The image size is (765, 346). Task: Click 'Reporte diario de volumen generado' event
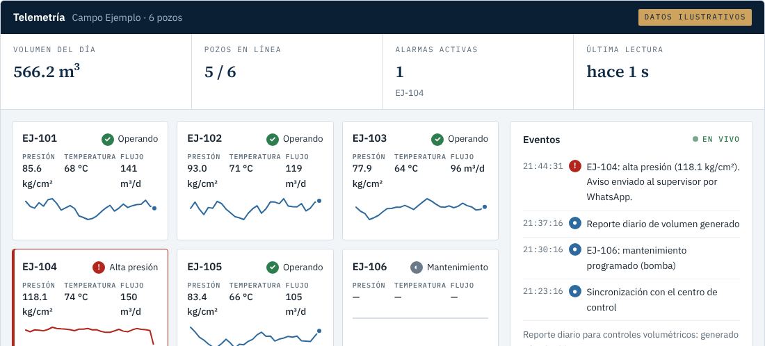pyautogui.click(x=663, y=224)
